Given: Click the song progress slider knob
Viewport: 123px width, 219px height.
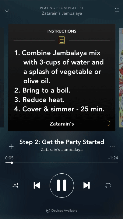Looking at the screenshot, I should pyautogui.click(x=12, y=163).
